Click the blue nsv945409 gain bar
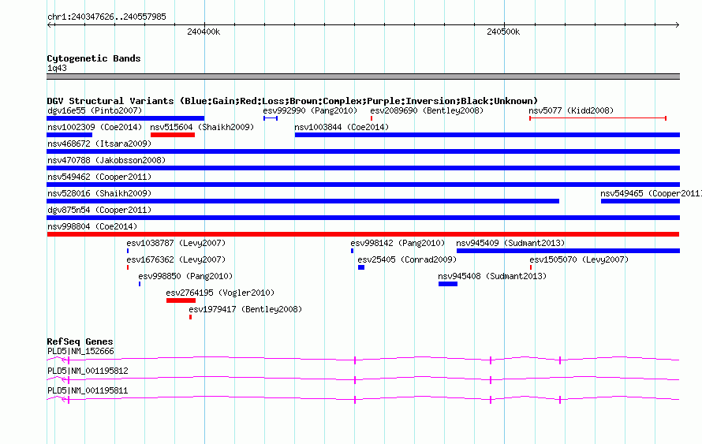Viewport: 702px width, 444px height. (568, 251)
